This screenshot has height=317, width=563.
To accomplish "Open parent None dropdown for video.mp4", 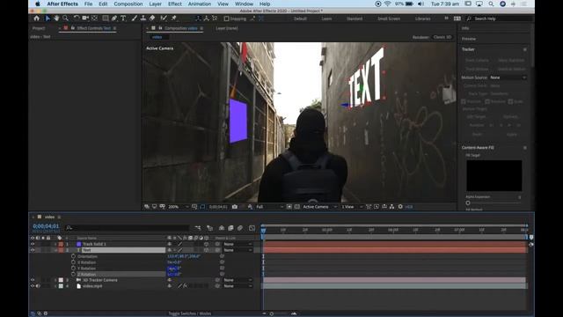I will 238,286.
